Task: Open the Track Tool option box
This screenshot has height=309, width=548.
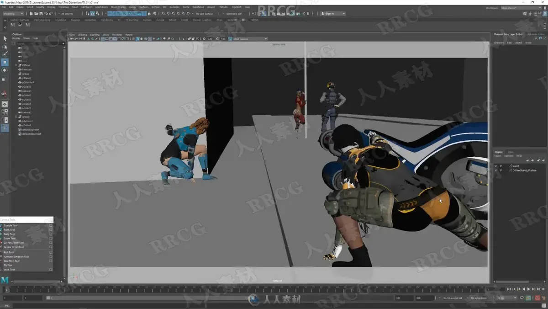Action: click(51, 229)
